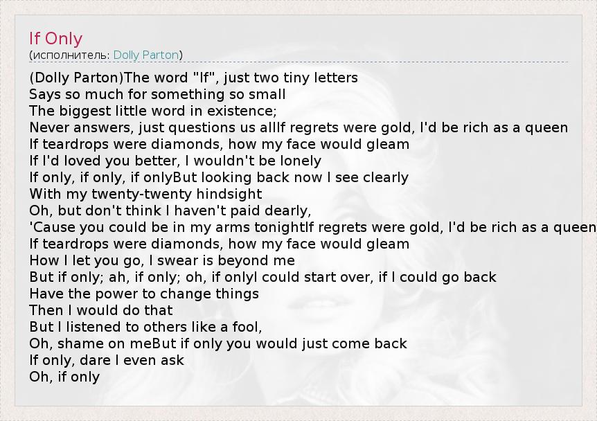The width and height of the screenshot is (597, 421).
Task: Click the line "Have the power to change things"
Action: pos(143,294)
